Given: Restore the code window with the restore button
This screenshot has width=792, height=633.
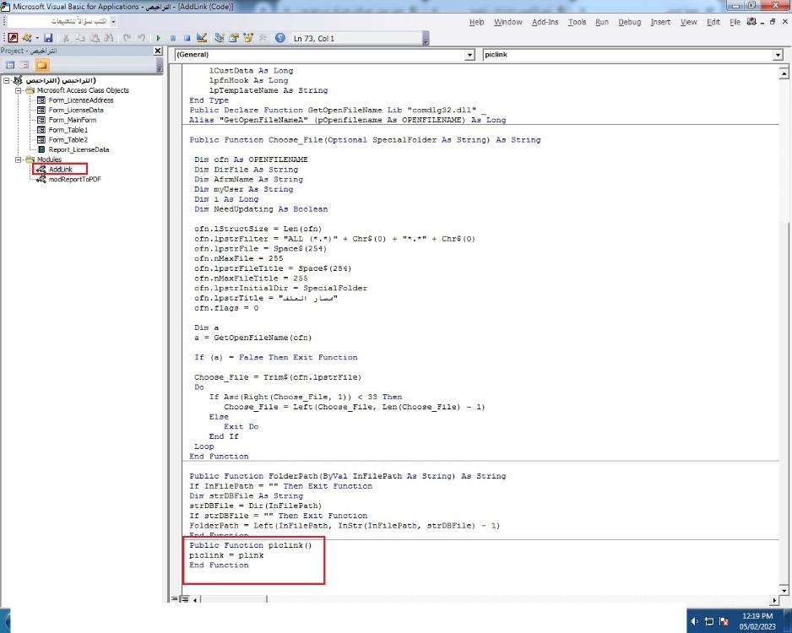Looking at the screenshot, I should pos(773,21).
